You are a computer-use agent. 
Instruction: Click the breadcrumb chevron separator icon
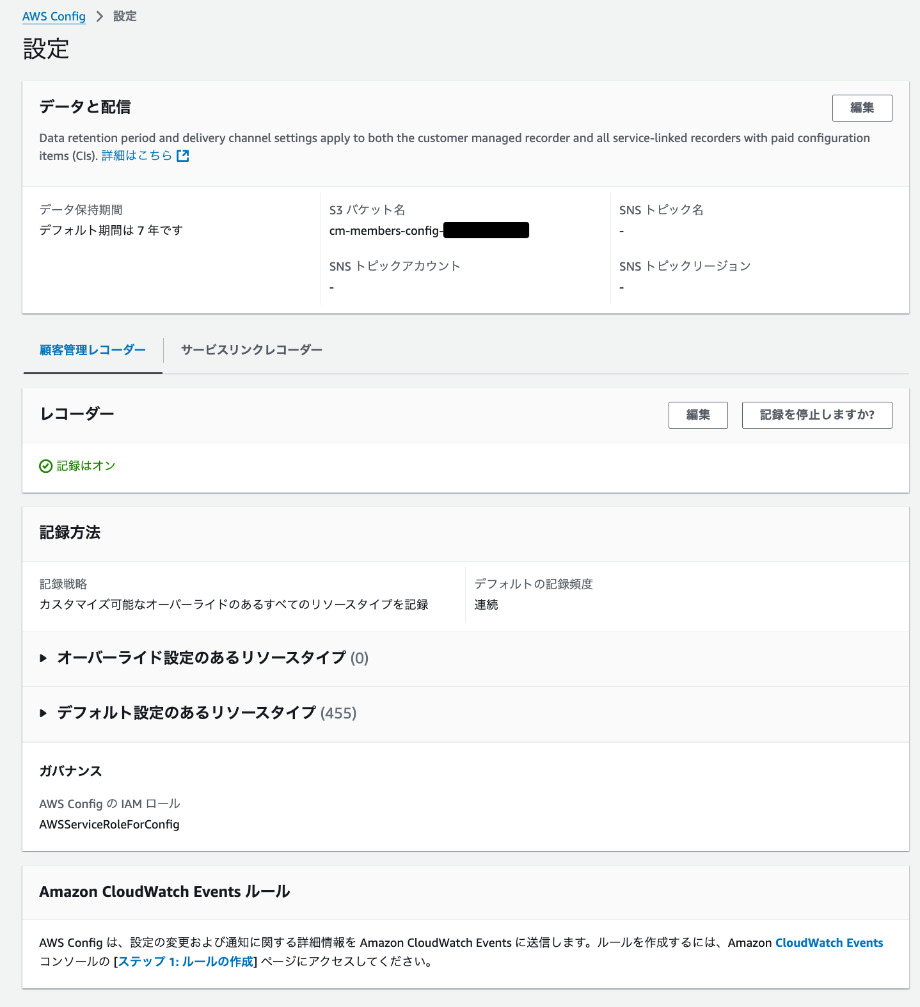tap(99, 17)
